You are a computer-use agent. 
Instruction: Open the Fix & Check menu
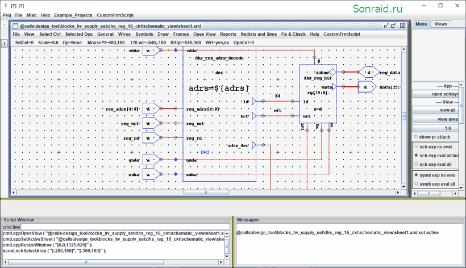point(293,34)
